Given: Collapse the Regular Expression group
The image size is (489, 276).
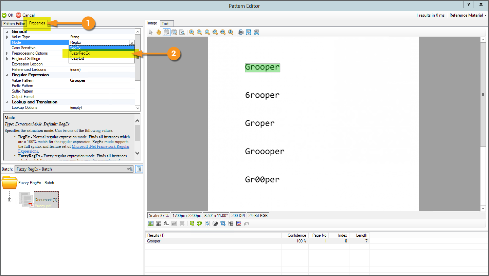Looking at the screenshot, I should click(7, 75).
